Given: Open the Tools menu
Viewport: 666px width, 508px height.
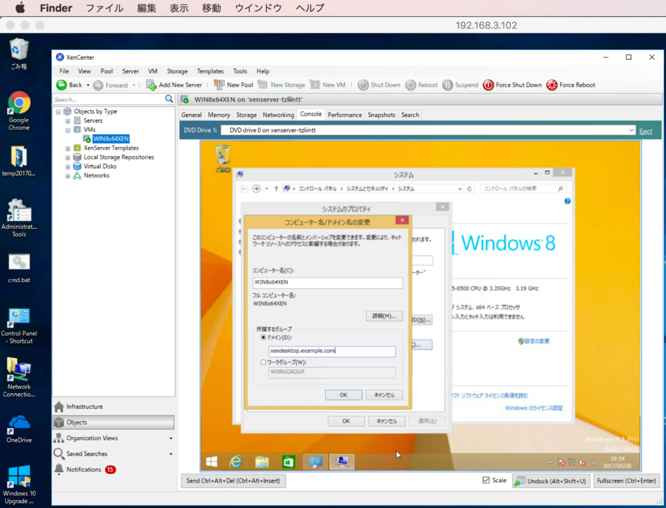Looking at the screenshot, I should (x=240, y=72).
